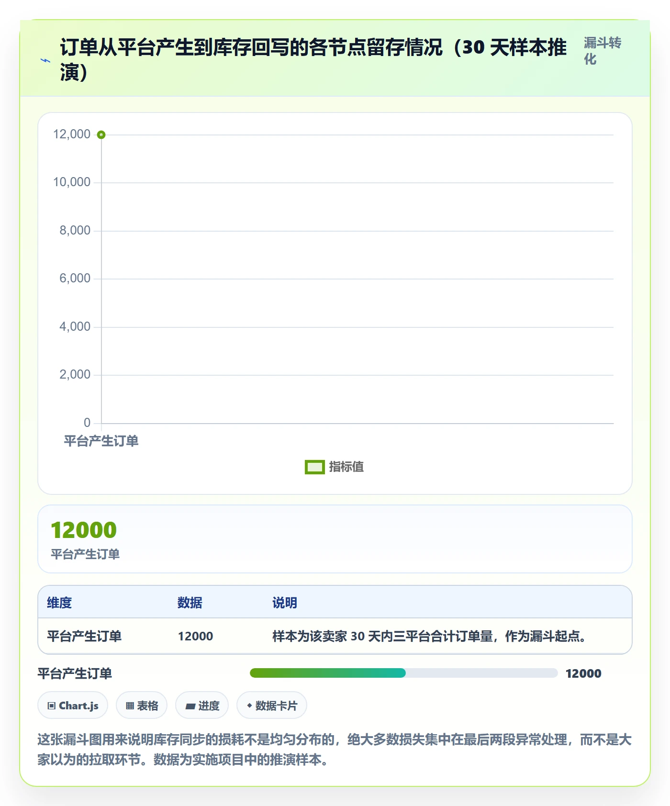670x806 pixels.
Task: Click the 平台产生订单 x-axis label
Action: [101, 441]
